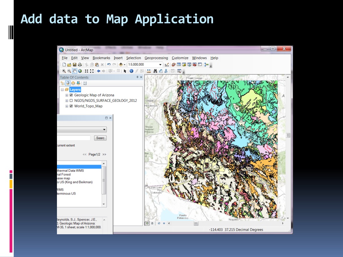Image resolution: width=343 pixels, height=257 pixels.
Task: Enable NGDS_SURFACE_GEOLOGY_2012 layer checkbox
Action: coord(71,100)
